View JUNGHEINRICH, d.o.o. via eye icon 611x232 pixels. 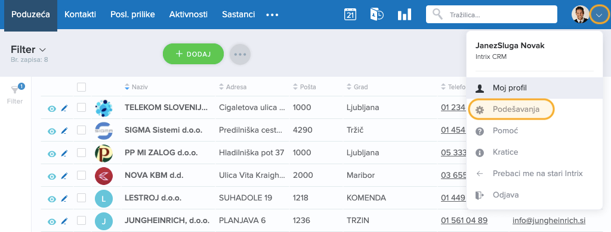coord(52,221)
